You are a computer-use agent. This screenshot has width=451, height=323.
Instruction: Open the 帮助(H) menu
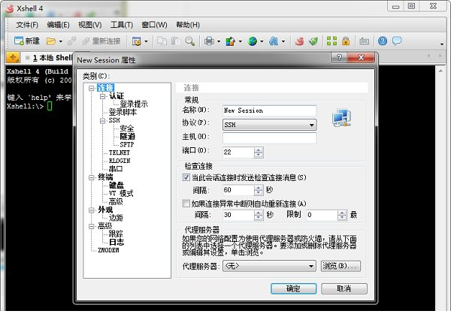[x=188, y=25]
